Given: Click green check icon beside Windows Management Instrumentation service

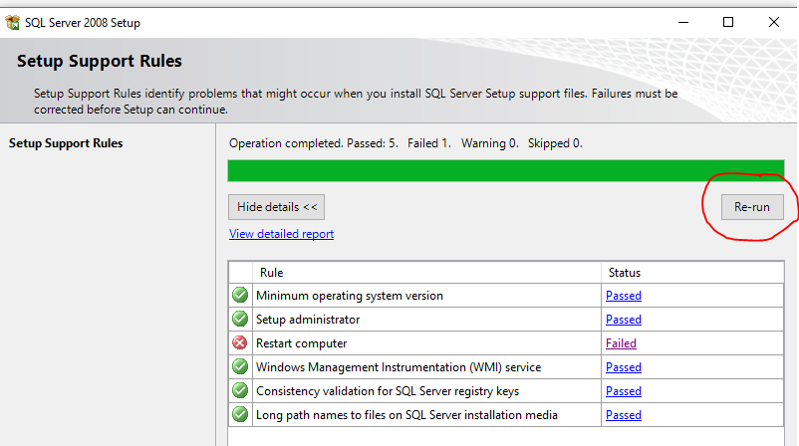Looking at the screenshot, I should coord(240,366).
